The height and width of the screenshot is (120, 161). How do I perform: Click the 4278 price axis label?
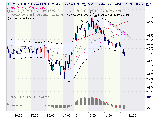pos(150,79)
